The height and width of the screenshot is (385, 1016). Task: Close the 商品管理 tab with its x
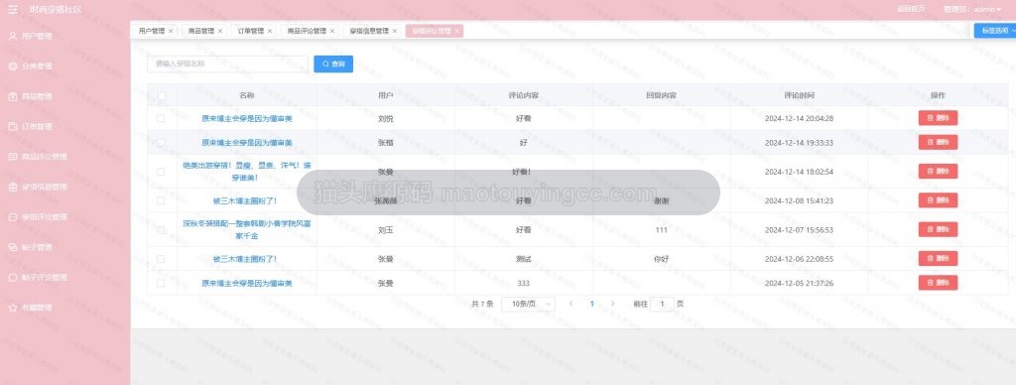[219, 31]
